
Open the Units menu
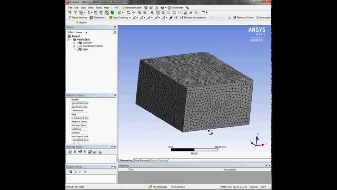coord(91,8)
